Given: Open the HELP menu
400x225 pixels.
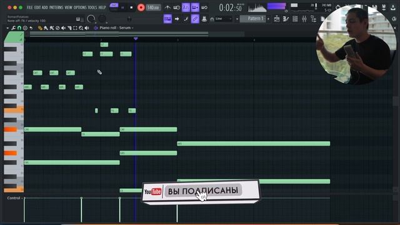Looking at the screenshot, I should tap(102, 7).
